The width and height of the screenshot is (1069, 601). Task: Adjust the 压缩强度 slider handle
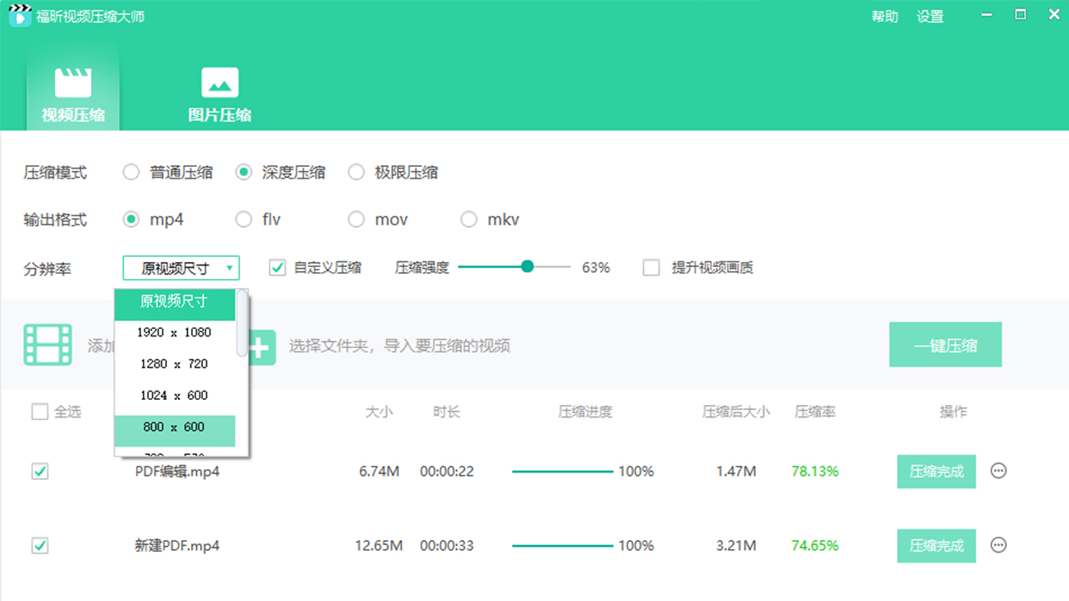pos(527,267)
